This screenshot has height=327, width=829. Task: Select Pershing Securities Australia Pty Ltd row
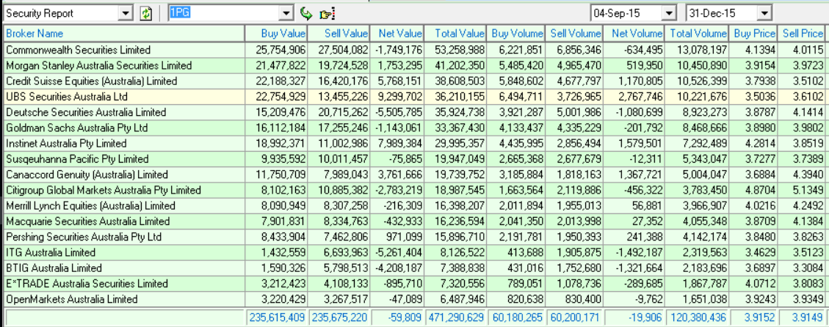(x=414, y=238)
